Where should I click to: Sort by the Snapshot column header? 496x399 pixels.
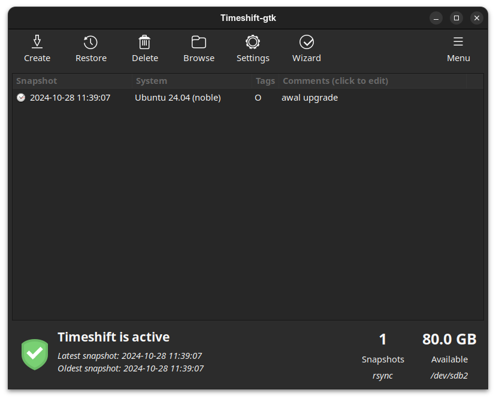tap(72, 81)
